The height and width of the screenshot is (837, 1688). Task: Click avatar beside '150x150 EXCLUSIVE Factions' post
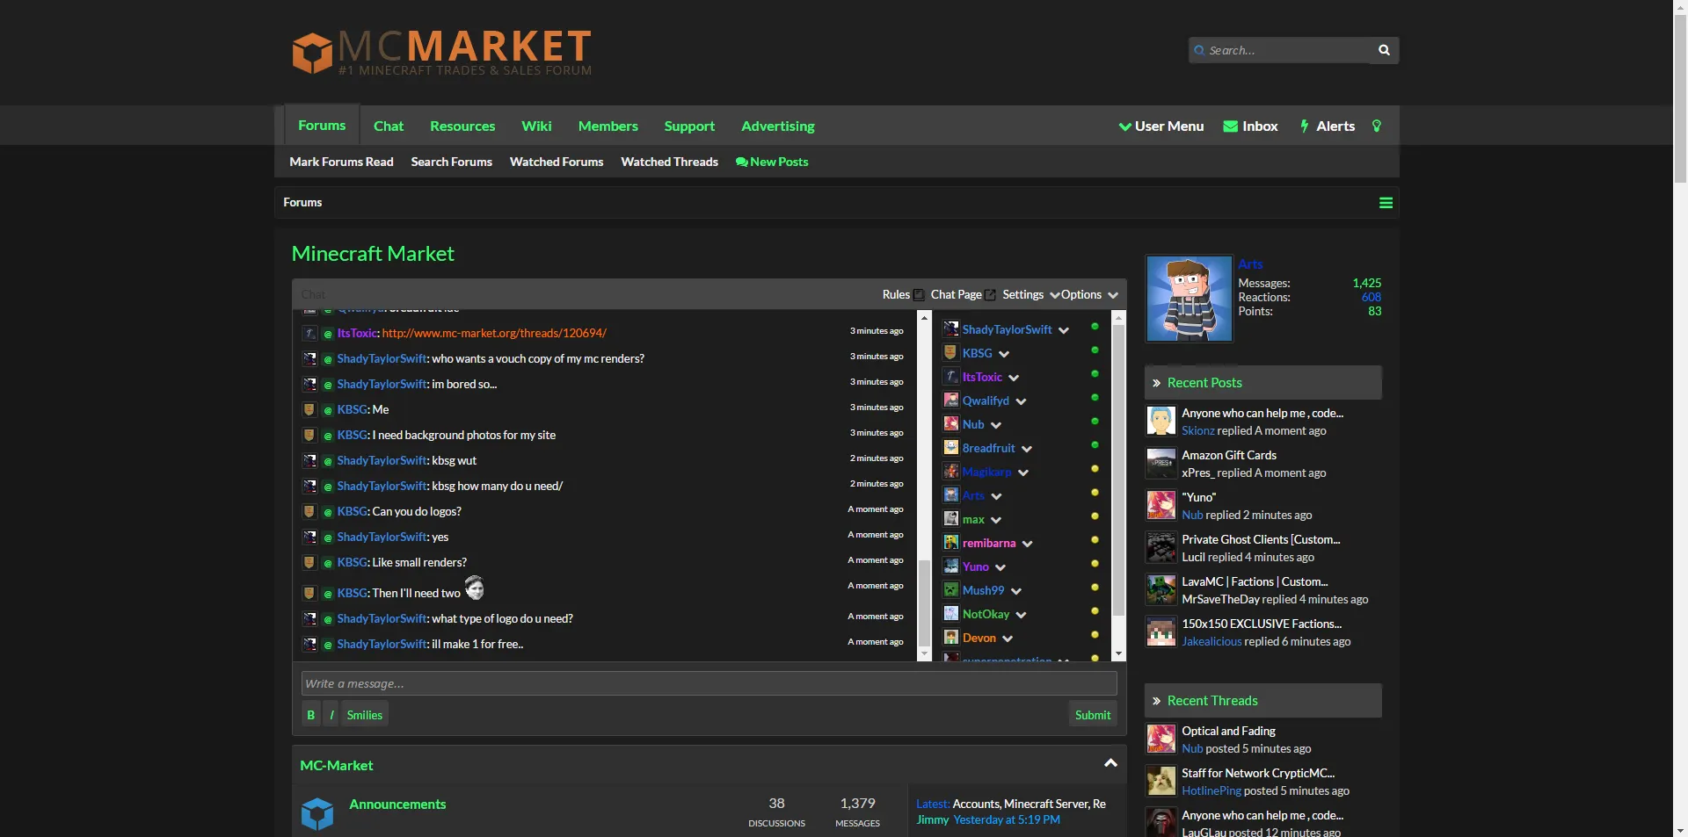coord(1160,631)
